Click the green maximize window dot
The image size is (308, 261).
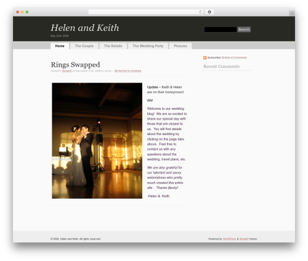[x=27, y=12]
